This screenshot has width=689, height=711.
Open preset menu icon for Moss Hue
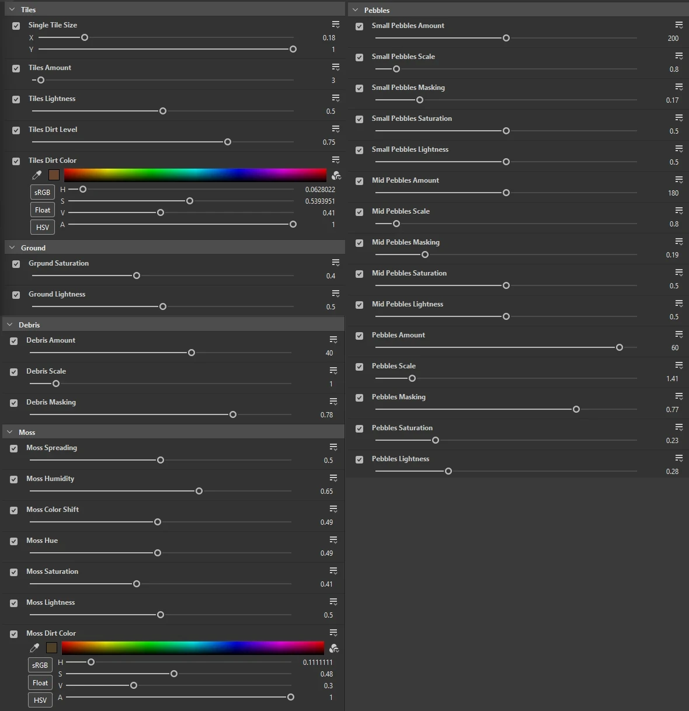tap(333, 540)
